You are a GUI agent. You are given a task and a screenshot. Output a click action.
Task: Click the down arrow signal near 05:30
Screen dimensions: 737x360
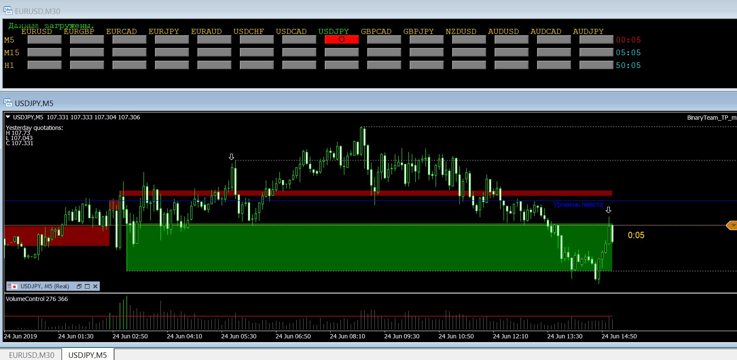coord(231,157)
